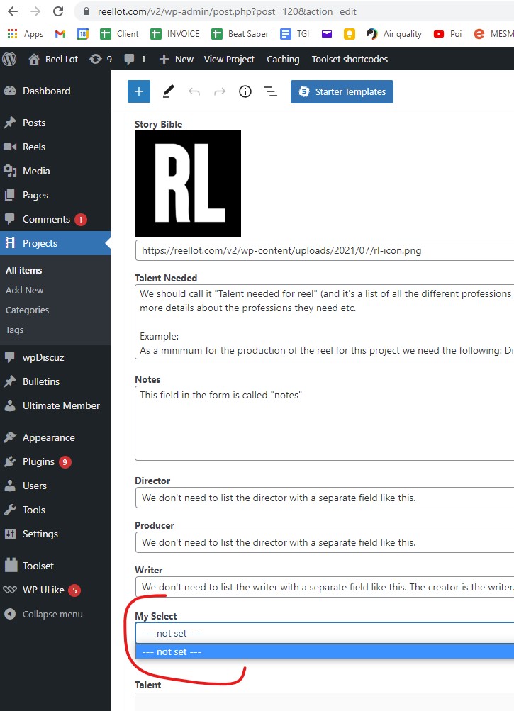Visit the Reel Lot site home link

click(x=53, y=59)
